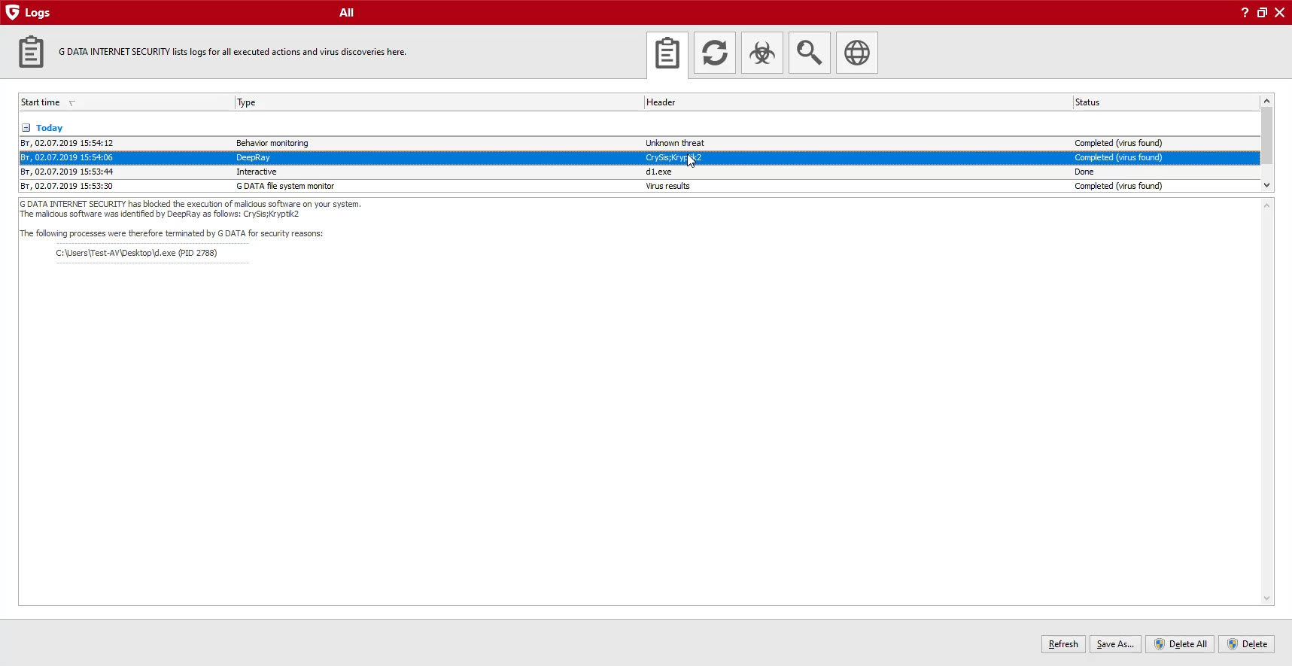This screenshot has width=1292, height=666.
Task: Click the Refresh button
Action: (x=1063, y=644)
